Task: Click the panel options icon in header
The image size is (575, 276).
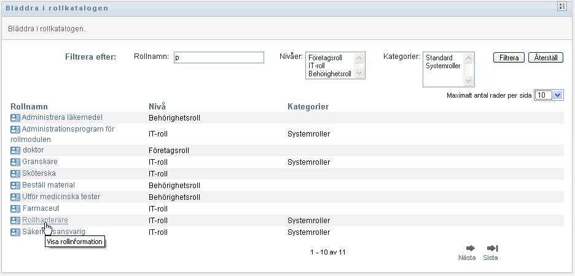Action: 561,7
